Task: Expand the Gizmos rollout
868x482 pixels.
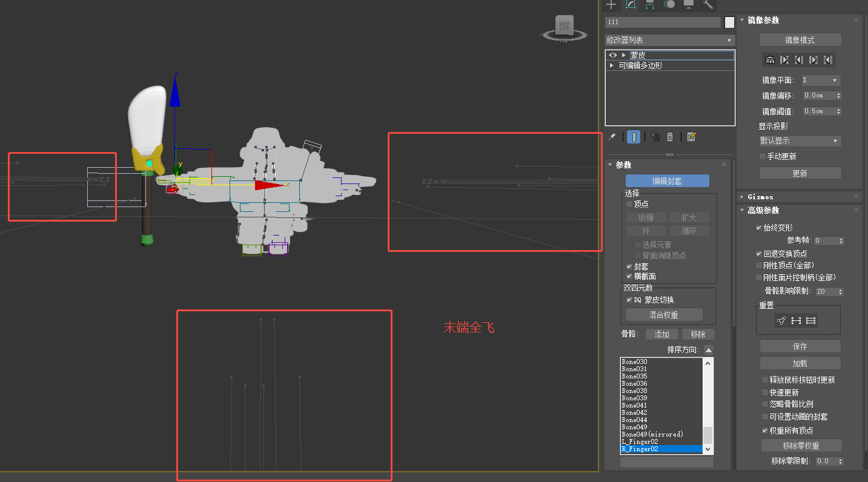Action: [x=760, y=197]
